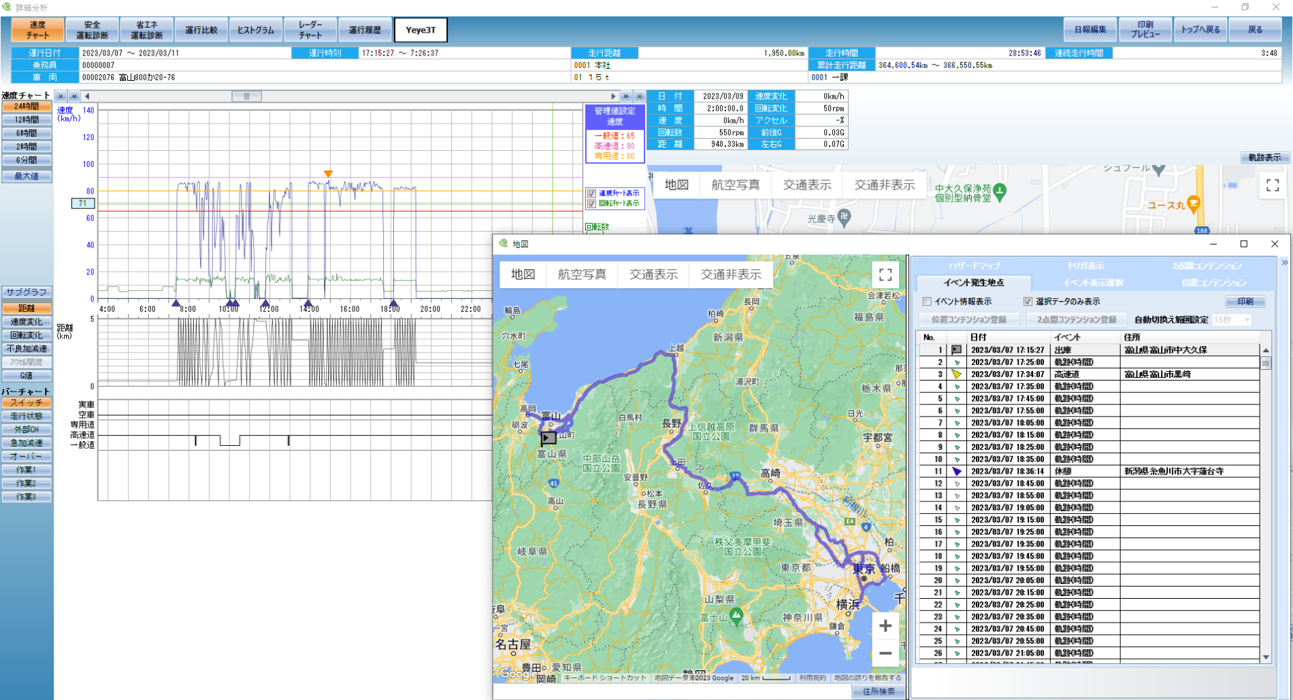Open the 省エネ運転診断 tab
Image resolution: width=1293 pixels, height=700 pixels.
click(x=147, y=30)
